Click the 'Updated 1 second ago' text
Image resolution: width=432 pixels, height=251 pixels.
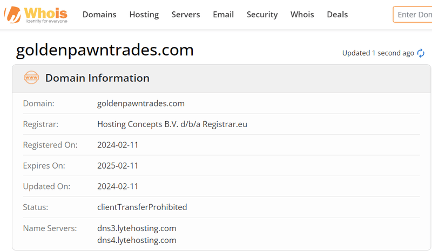[378, 53]
